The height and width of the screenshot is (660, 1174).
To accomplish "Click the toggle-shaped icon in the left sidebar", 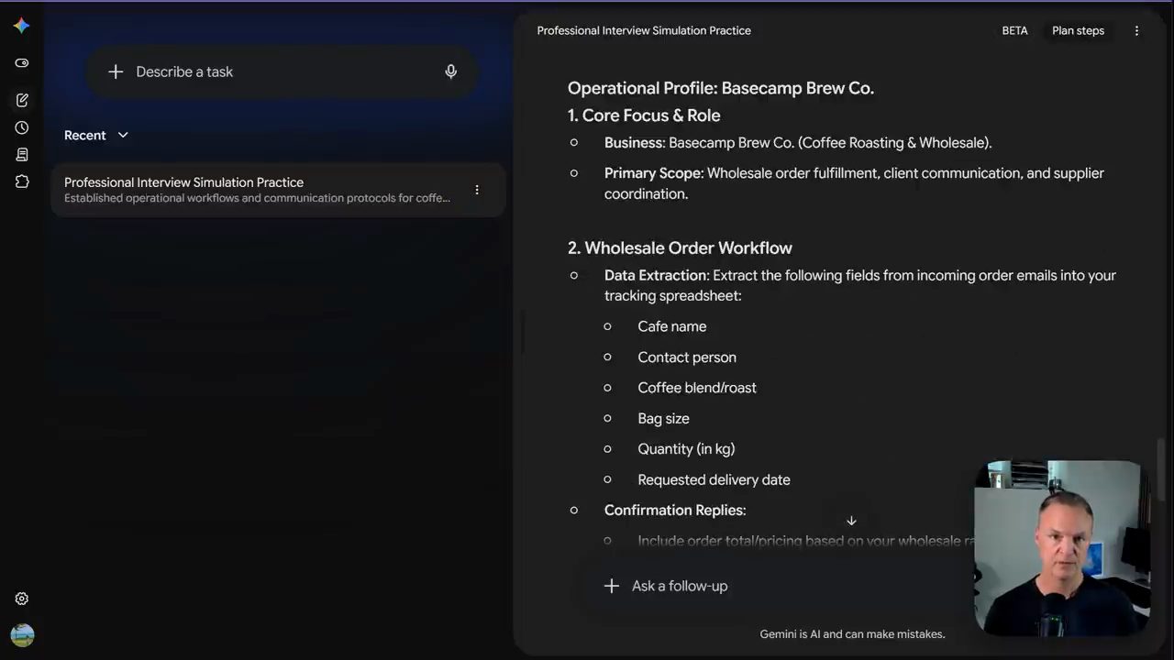I will 22,63.
